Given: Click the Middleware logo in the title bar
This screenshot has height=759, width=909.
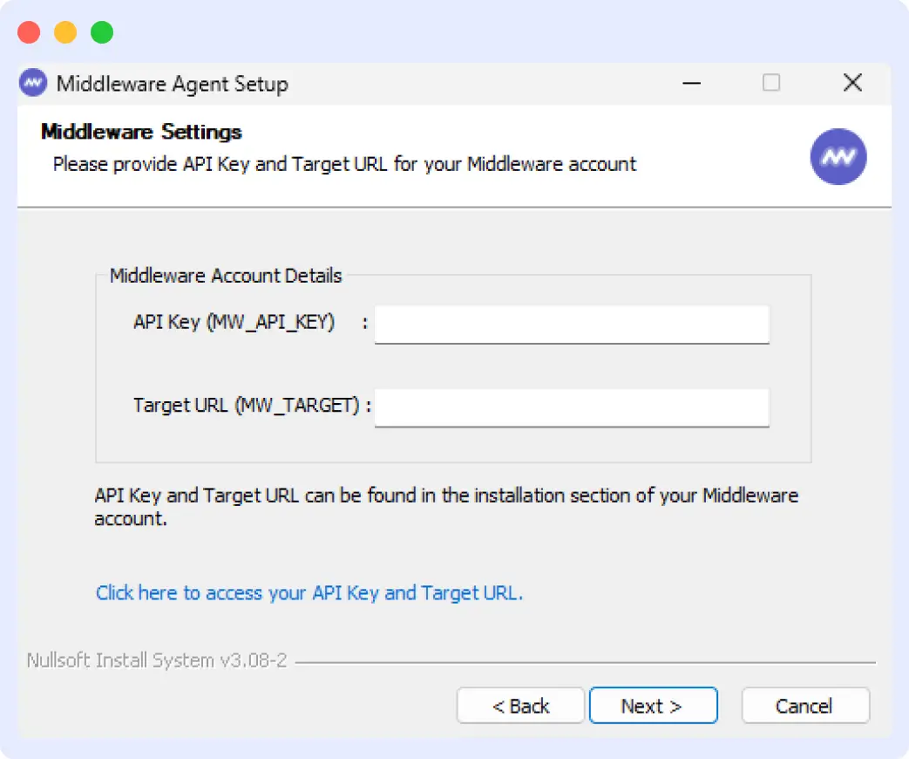Looking at the screenshot, I should (32, 82).
